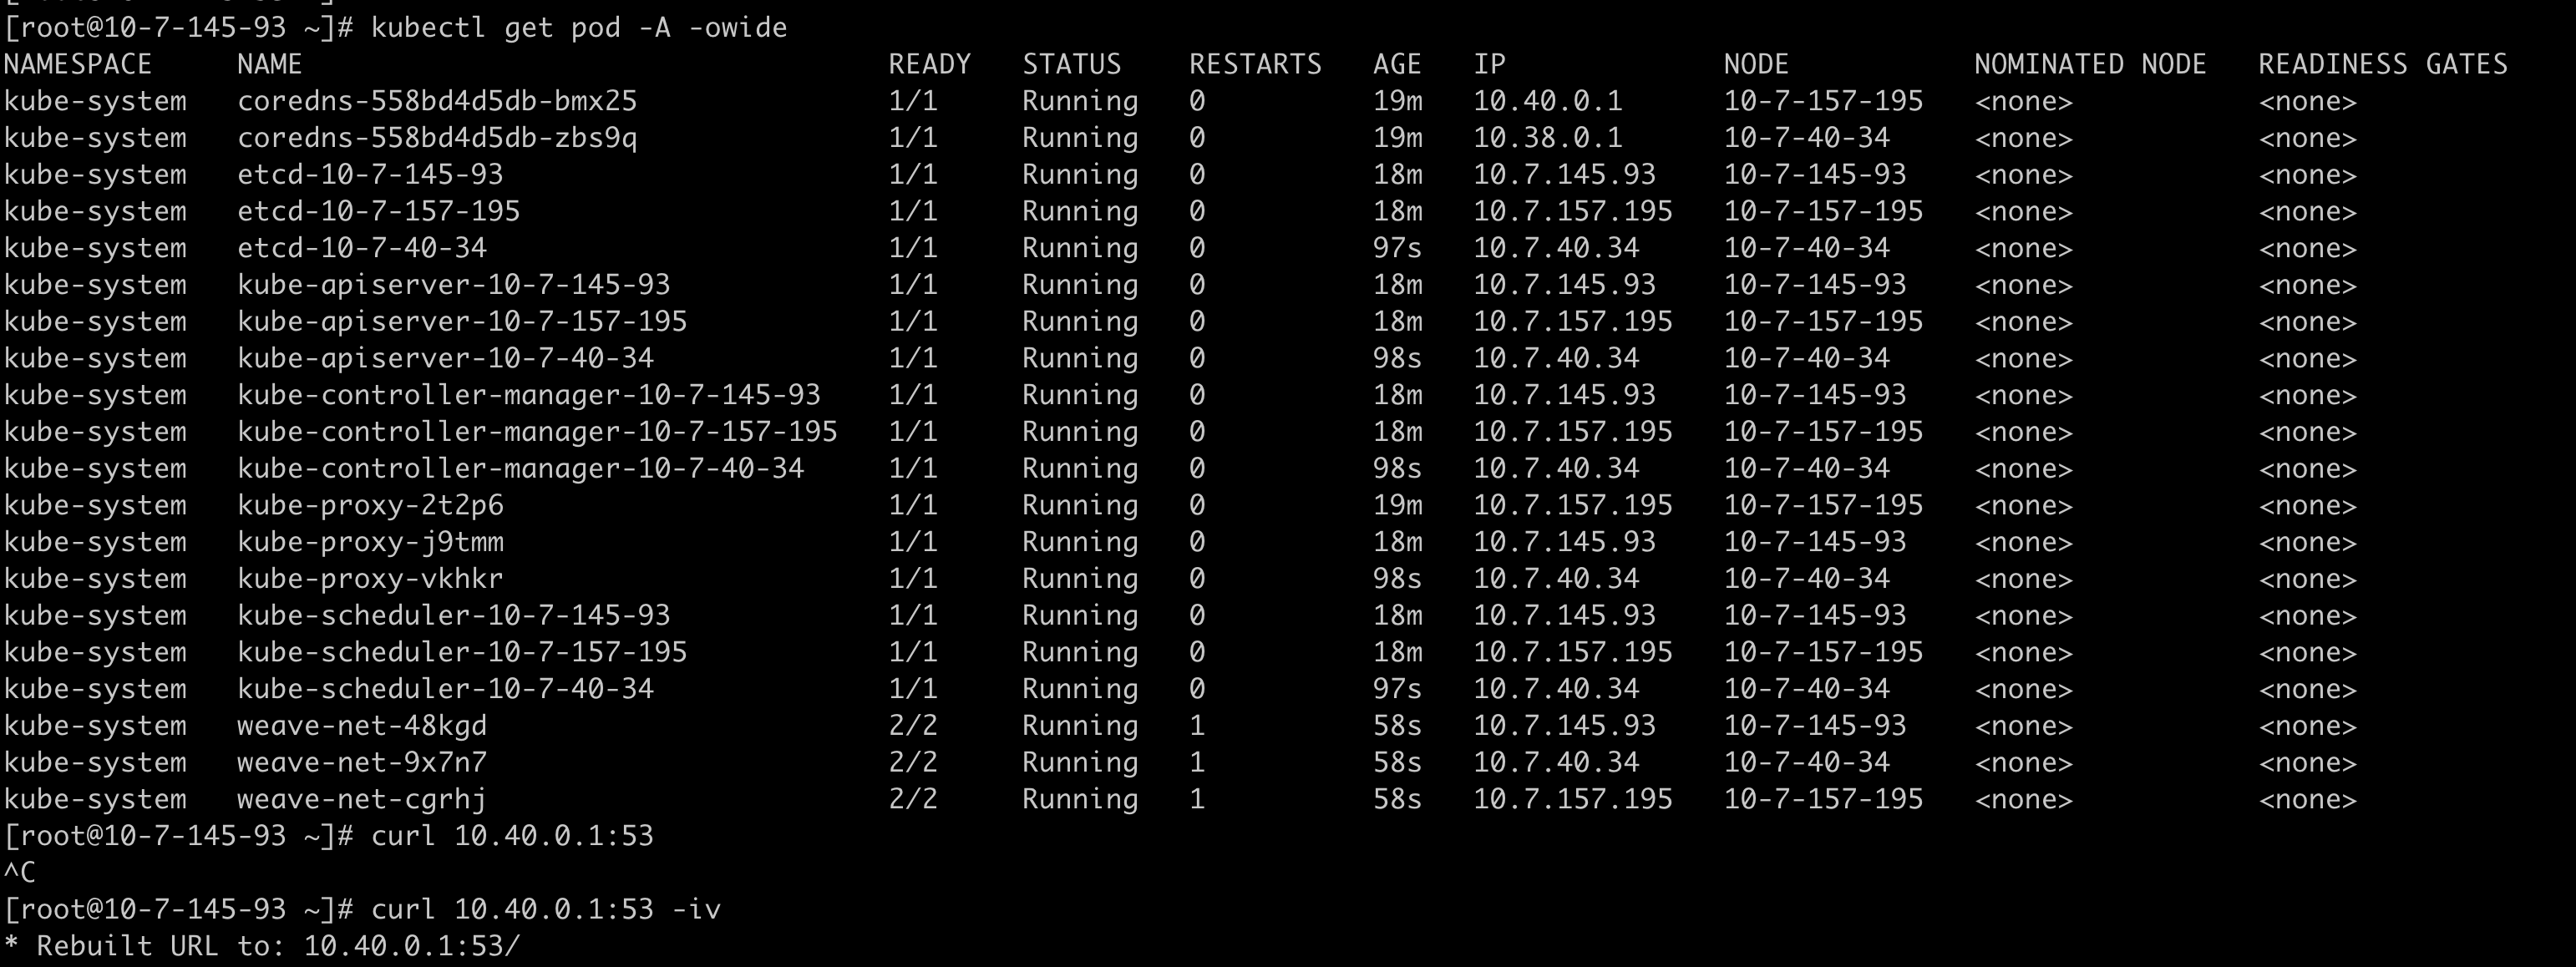Viewport: 2576px width, 967px height.
Task: Click the READINESS GATES column header
Action: 2382,64
